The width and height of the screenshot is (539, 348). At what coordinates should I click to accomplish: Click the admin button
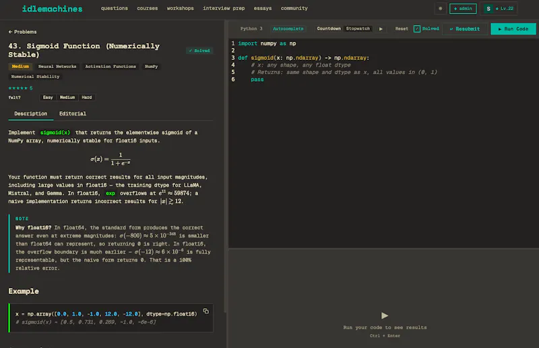pyautogui.click(x=463, y=9)
